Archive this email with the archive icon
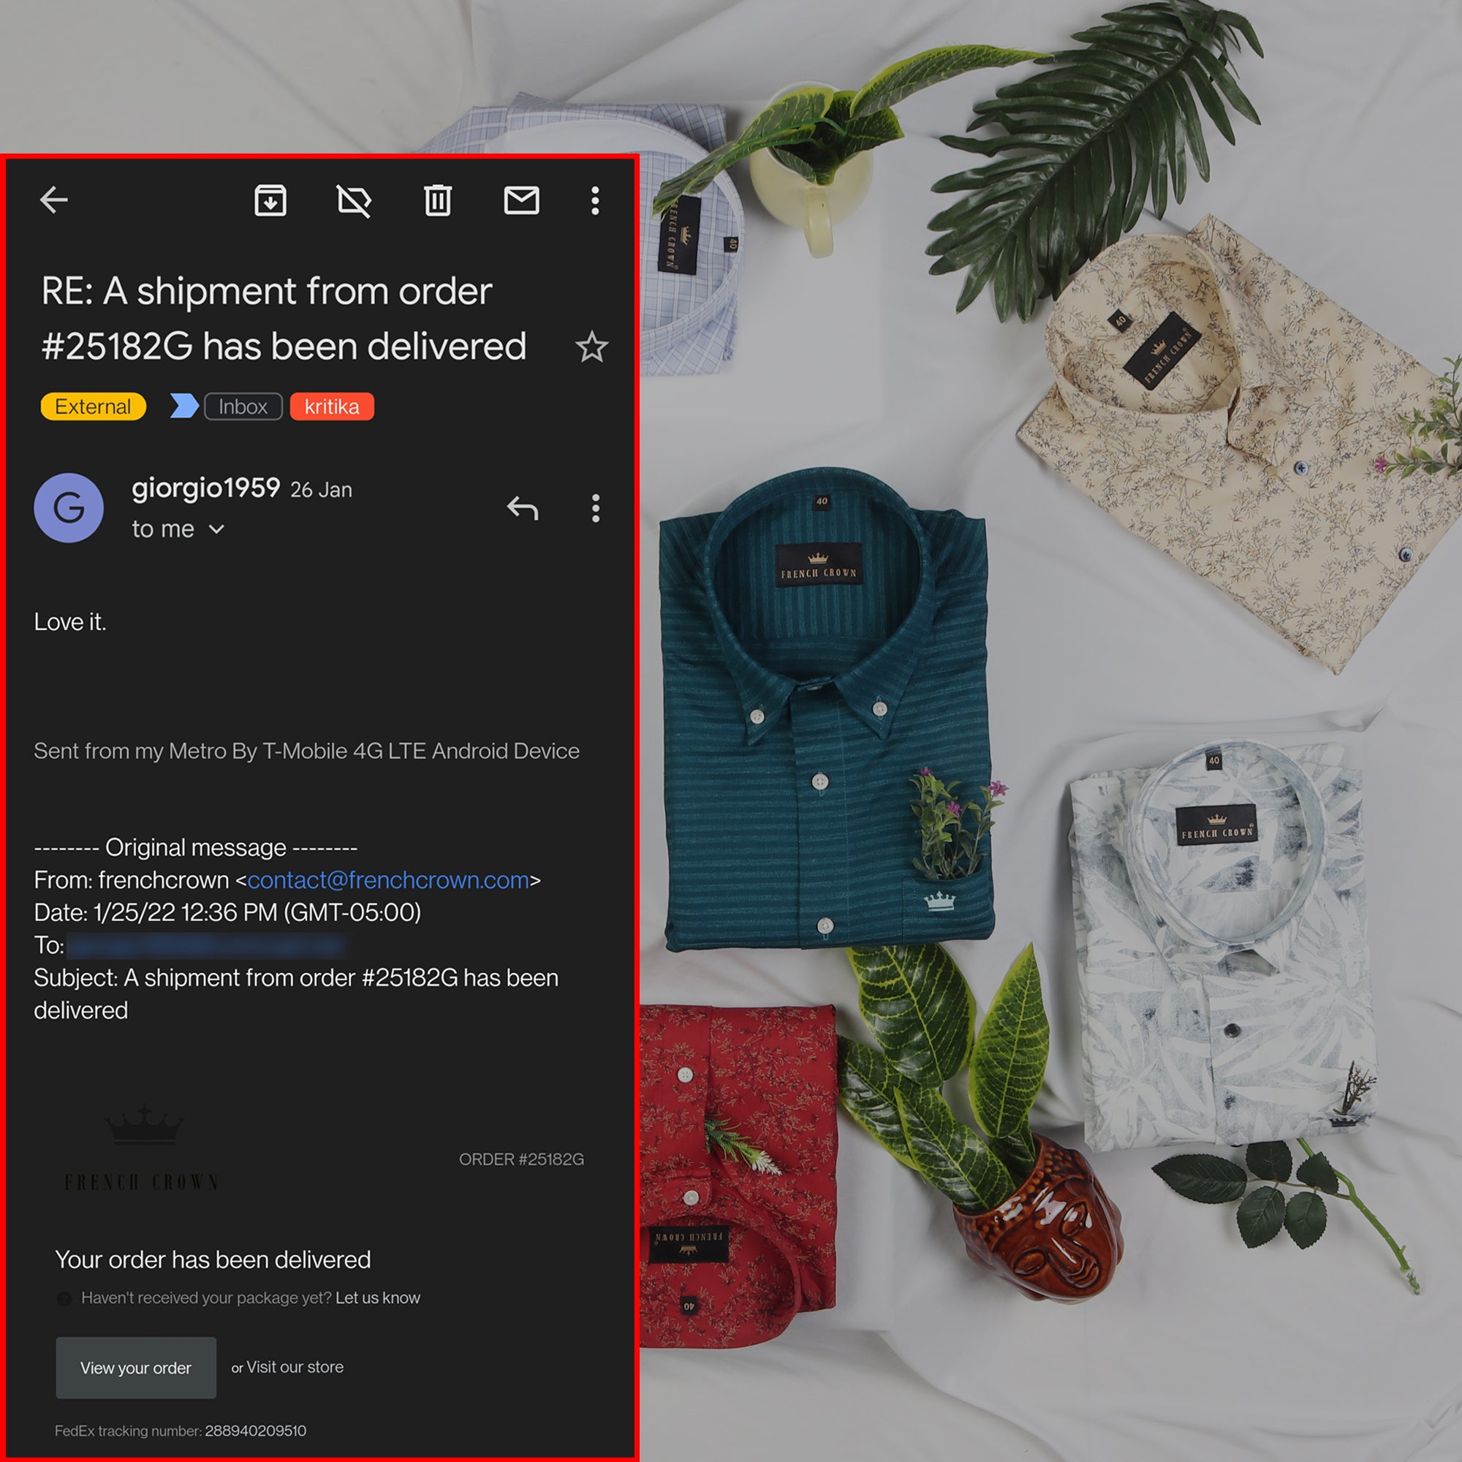Viewport: 1462px width, 1462px height. pos(270,200)
